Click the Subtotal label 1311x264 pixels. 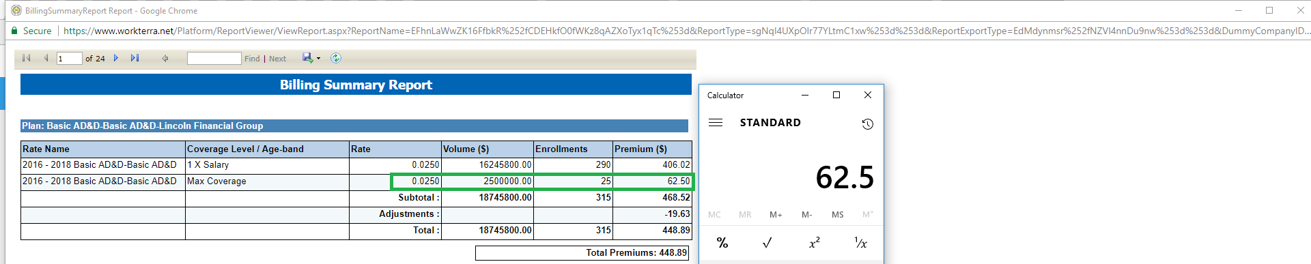(419, 198)
